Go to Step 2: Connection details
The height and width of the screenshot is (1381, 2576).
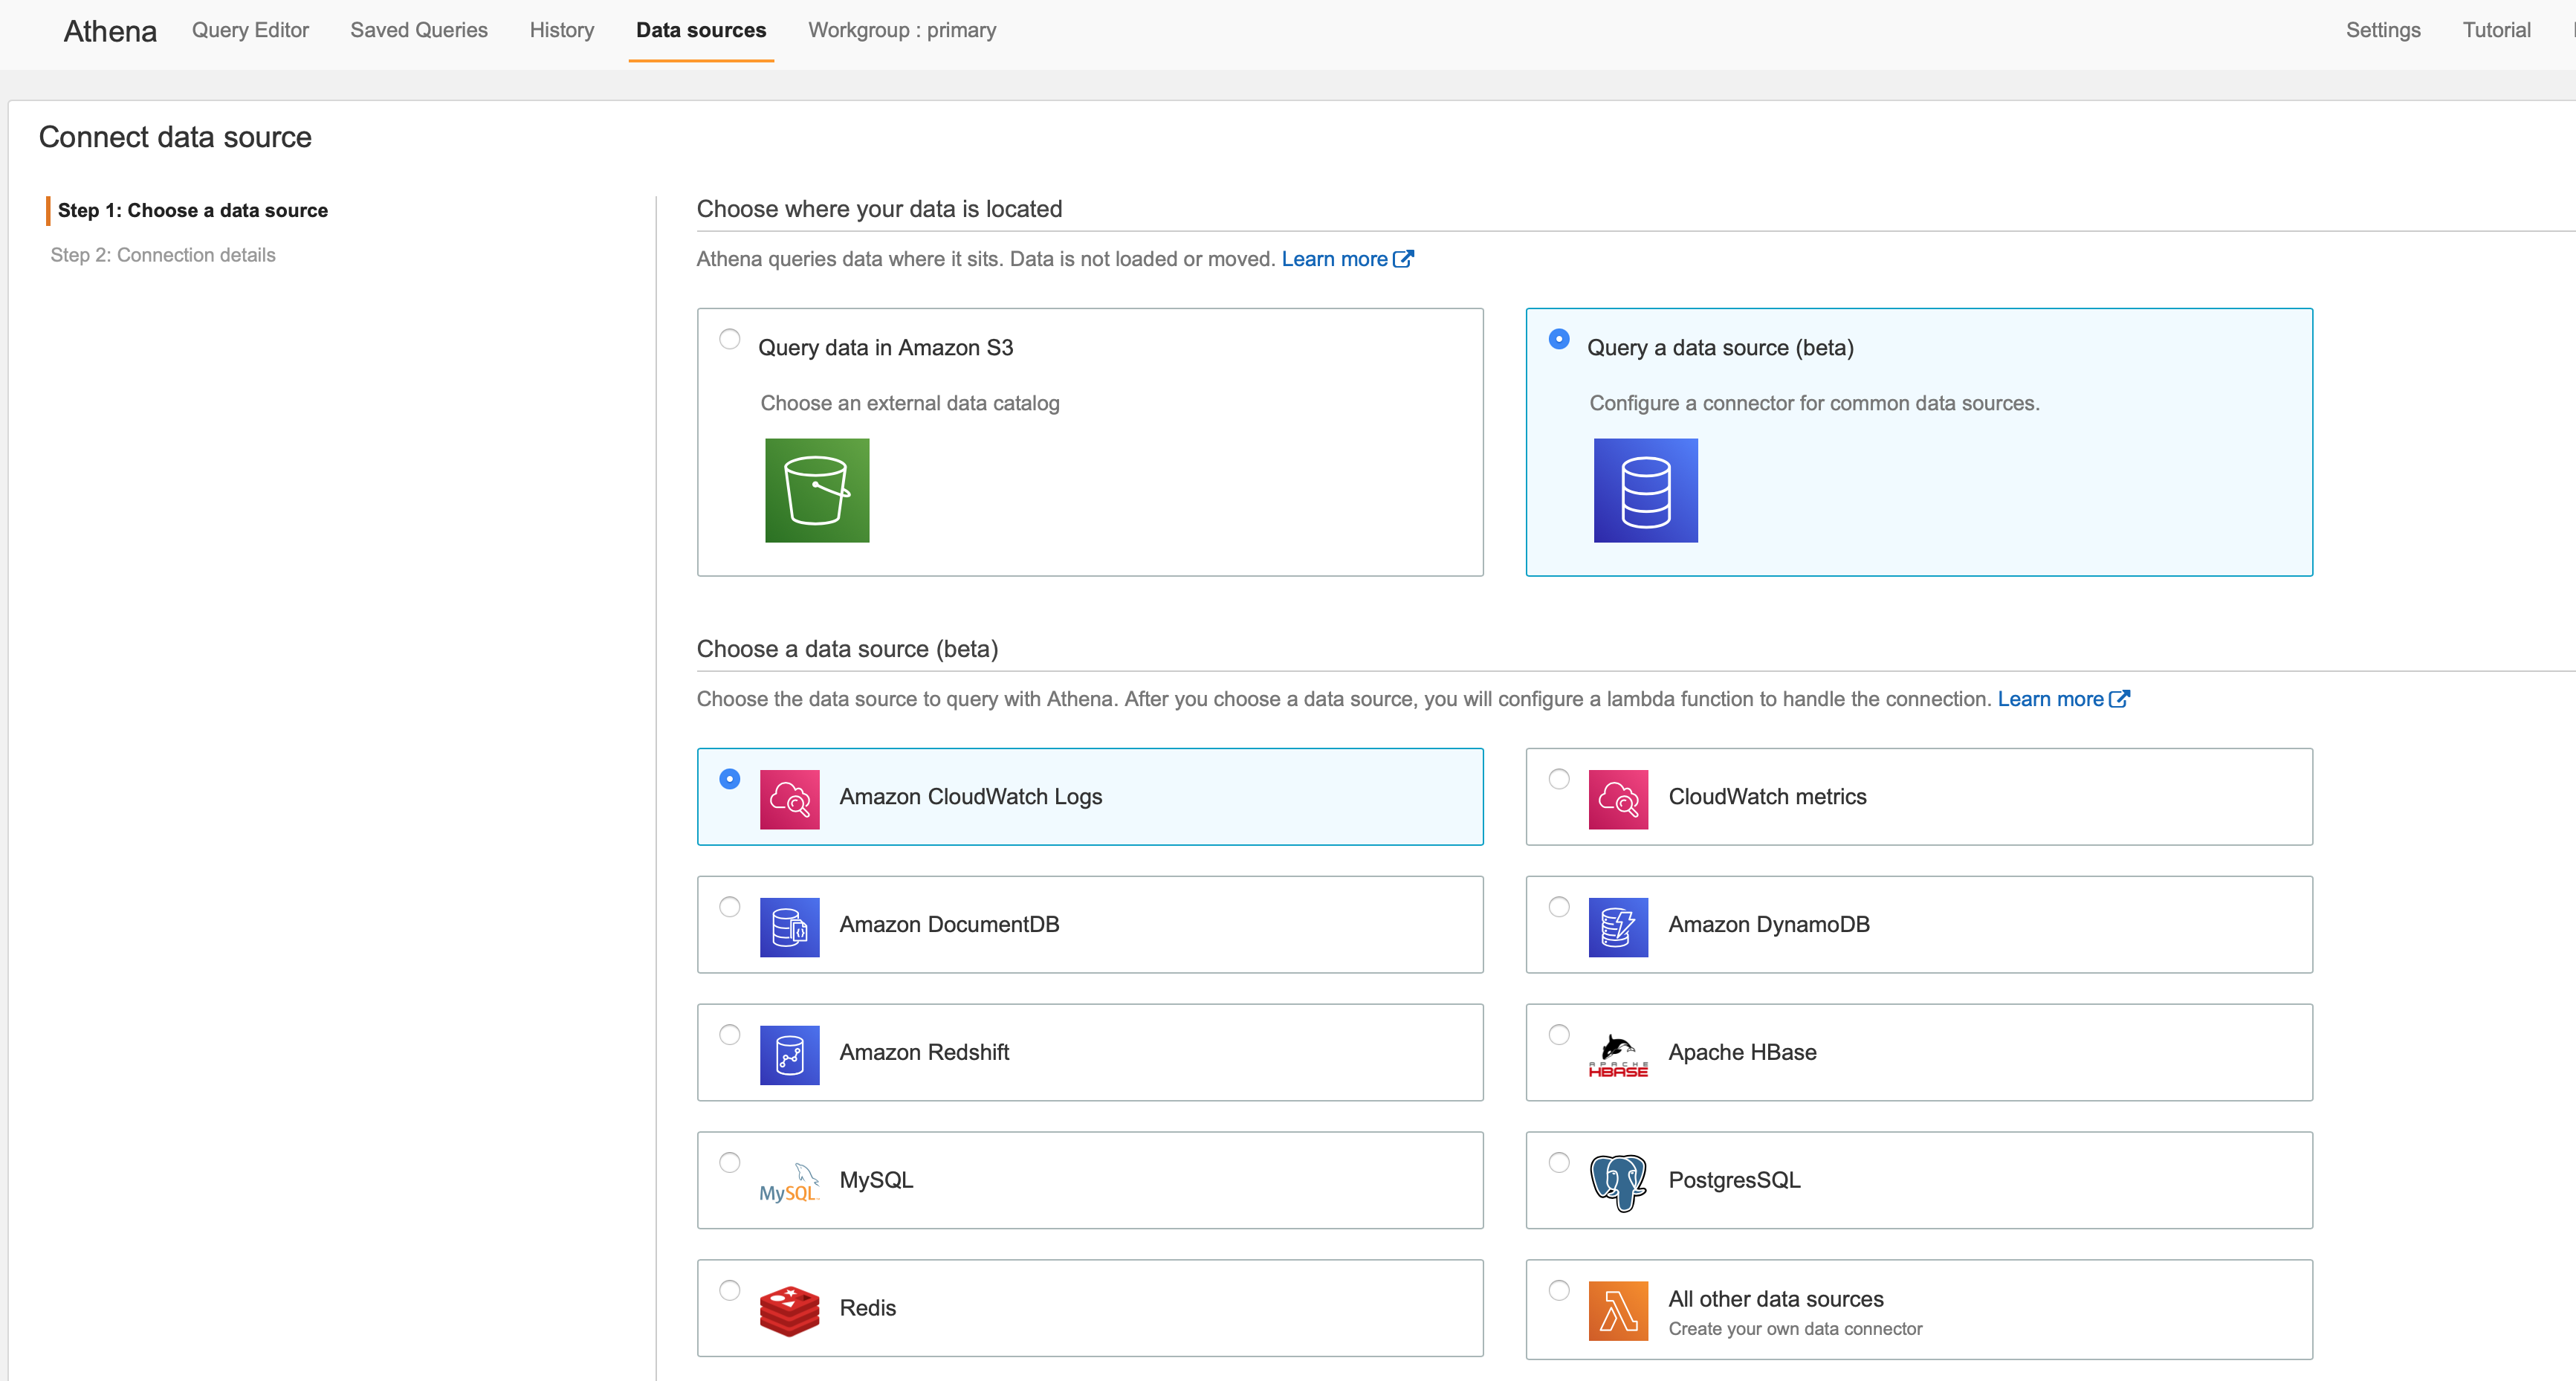tap(163, 255)
